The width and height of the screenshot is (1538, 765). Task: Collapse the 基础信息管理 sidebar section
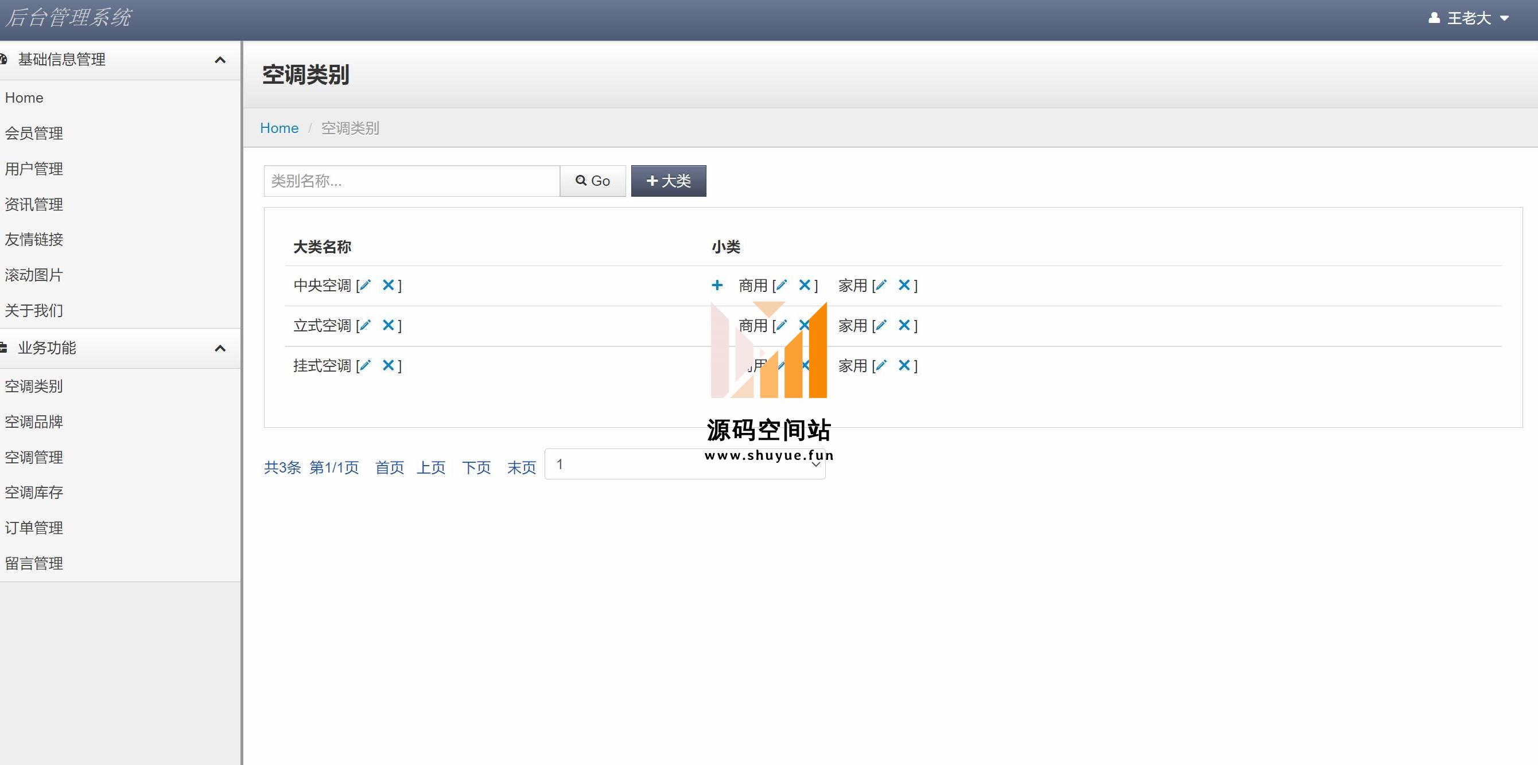click(220, 60)
